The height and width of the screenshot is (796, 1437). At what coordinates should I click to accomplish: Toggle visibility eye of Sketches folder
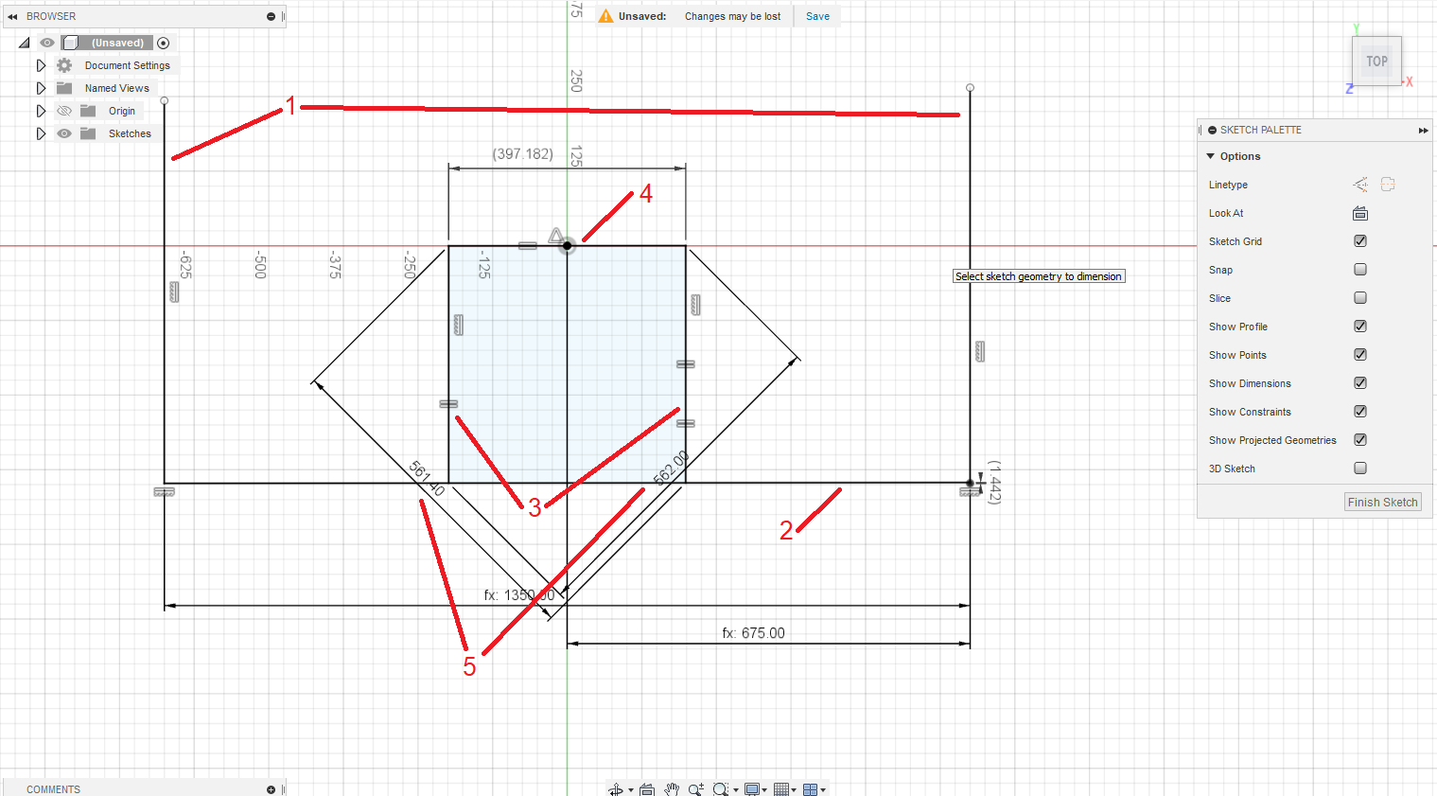click(x=64, y=133)
